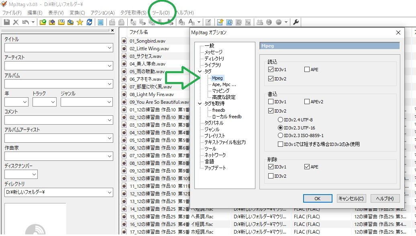This screenshot has width=416, height=236.
Task: Open the タイトル dropdown
Action: tap(110, 48)
